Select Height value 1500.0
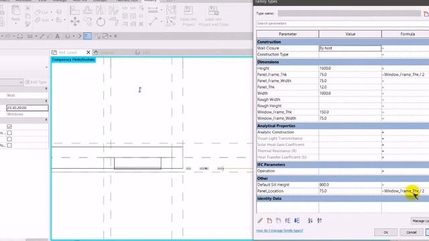The height and width of the screenshot is (241, 429). point(350,68)
